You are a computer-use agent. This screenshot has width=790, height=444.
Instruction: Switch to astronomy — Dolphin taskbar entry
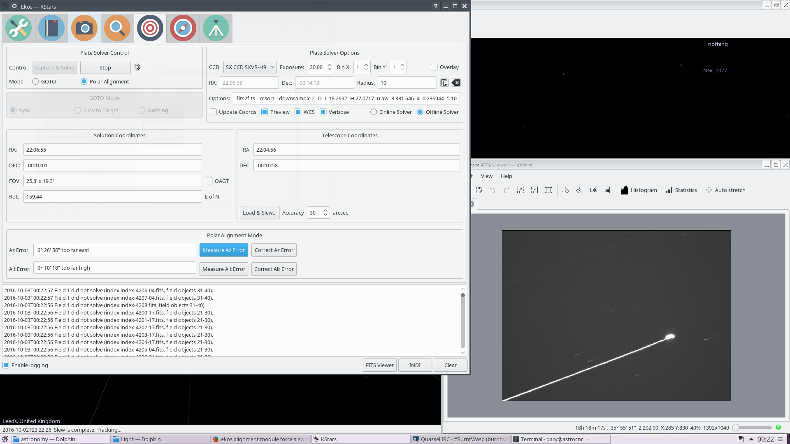(60, 439)
